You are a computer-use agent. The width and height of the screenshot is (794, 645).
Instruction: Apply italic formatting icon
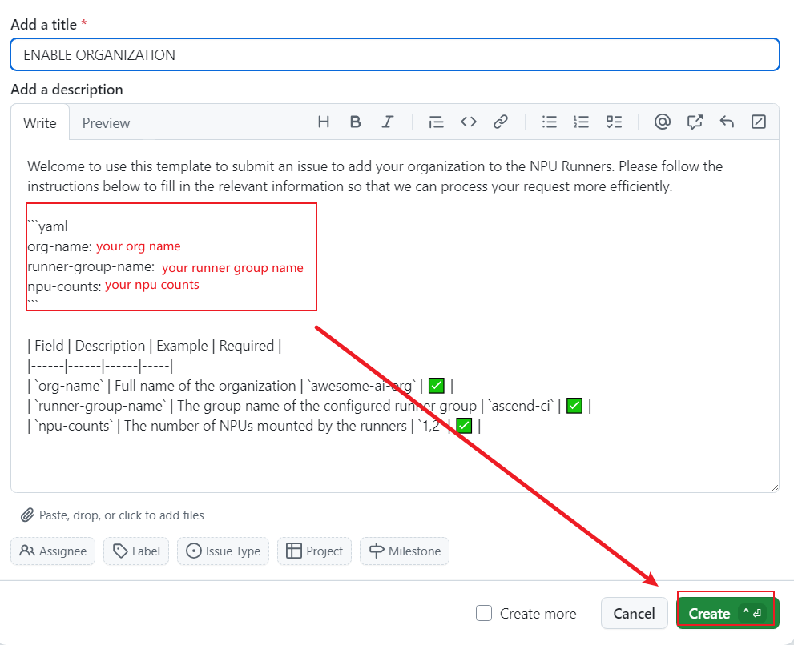(388, 122)
